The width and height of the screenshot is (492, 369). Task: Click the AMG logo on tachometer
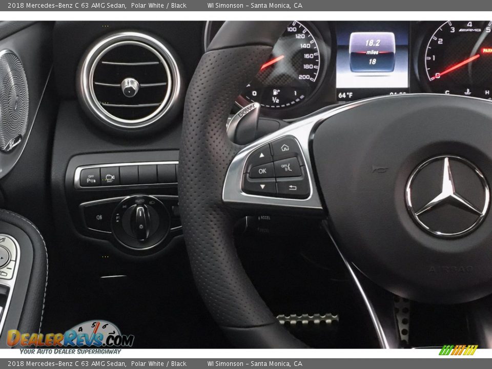(x=470, y=30)
